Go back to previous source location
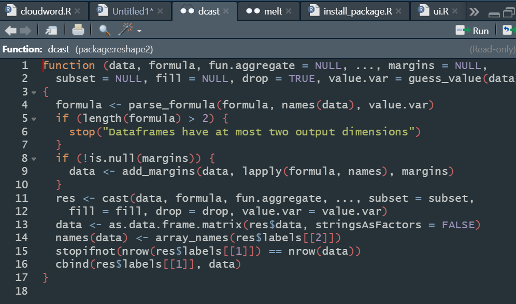 tap(10, 31)
